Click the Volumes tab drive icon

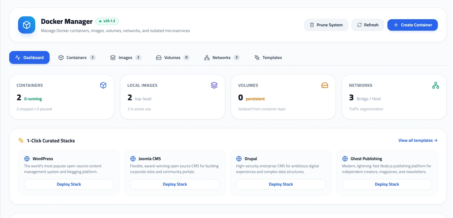[159, 58]
